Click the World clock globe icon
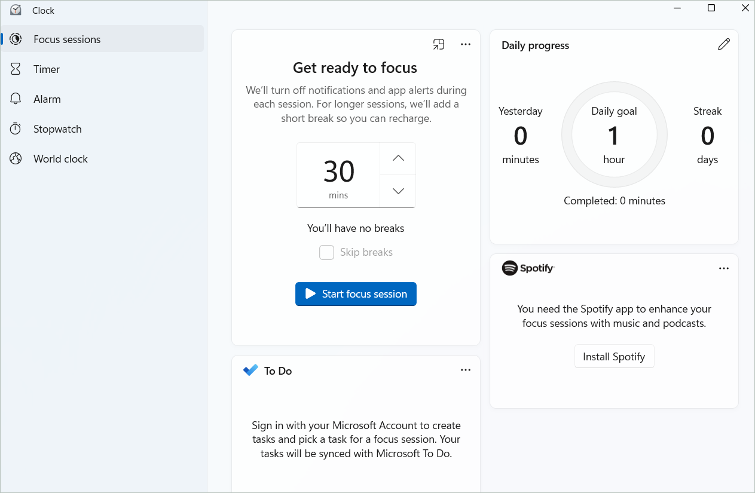This screenshot has width=755, height=493. (16, 159)
